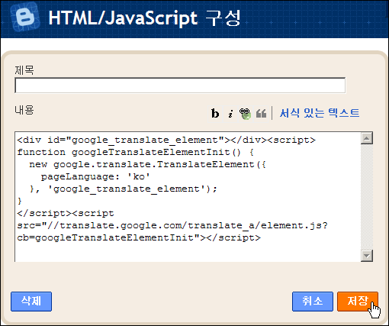
Task: Click the 내용 label
Action: [24, 110]
